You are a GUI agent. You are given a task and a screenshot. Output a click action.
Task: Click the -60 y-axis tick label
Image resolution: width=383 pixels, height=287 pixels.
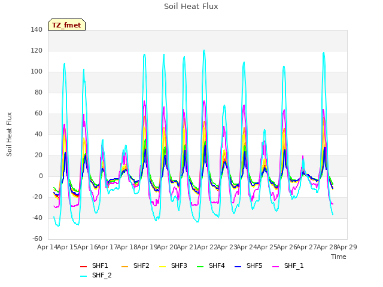[x=37, y=239]
